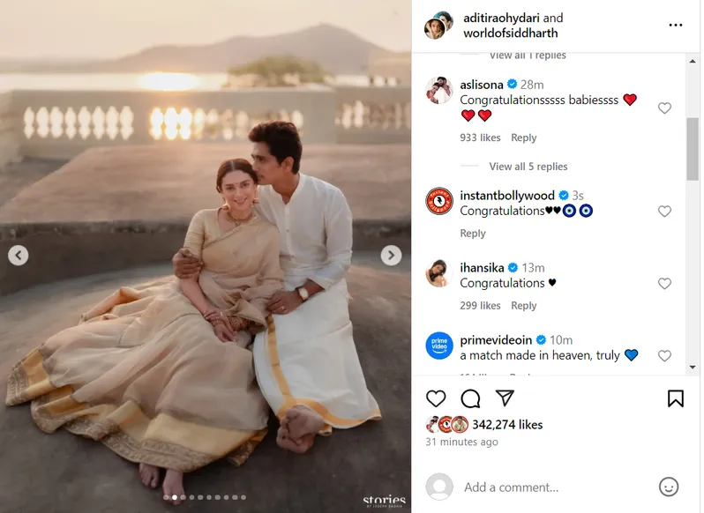Share the post via paper plane icon
704x513 pixels.
tap(505, 398)
